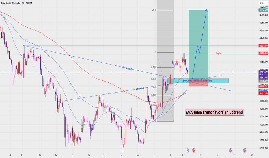Select the 4,202.434 high price label

tap(264, 53)
